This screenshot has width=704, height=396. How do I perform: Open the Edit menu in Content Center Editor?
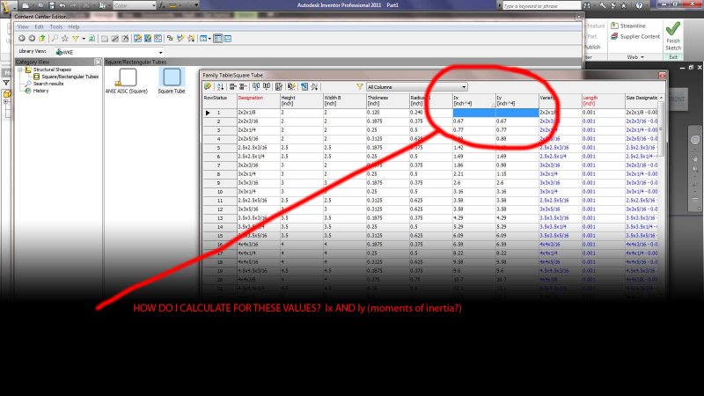(39, 27)
